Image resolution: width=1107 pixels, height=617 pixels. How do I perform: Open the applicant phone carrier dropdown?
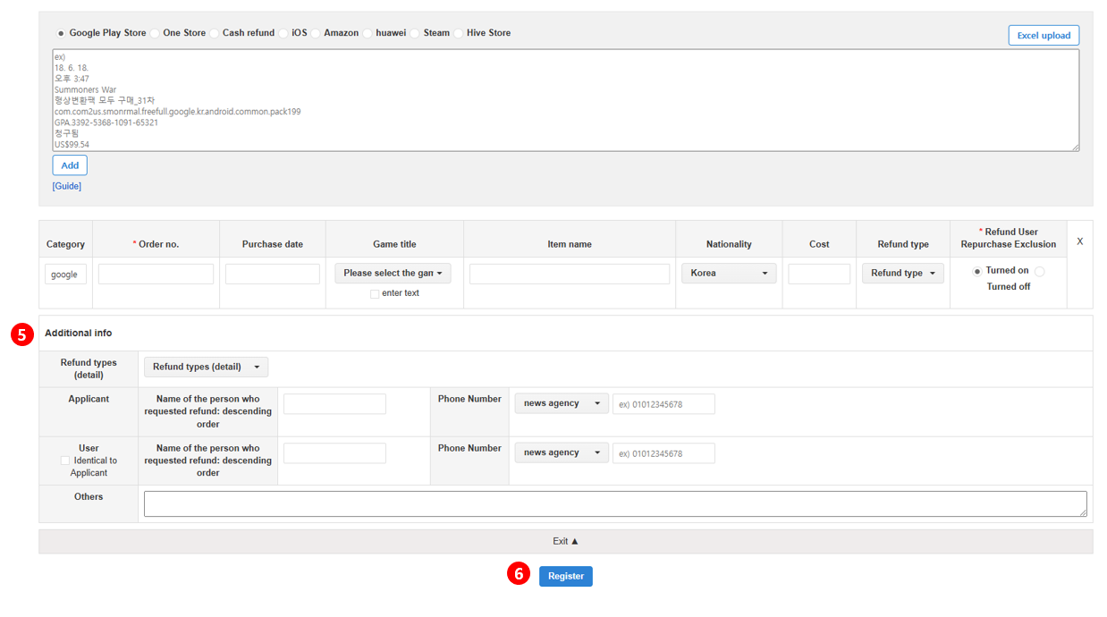562,403
